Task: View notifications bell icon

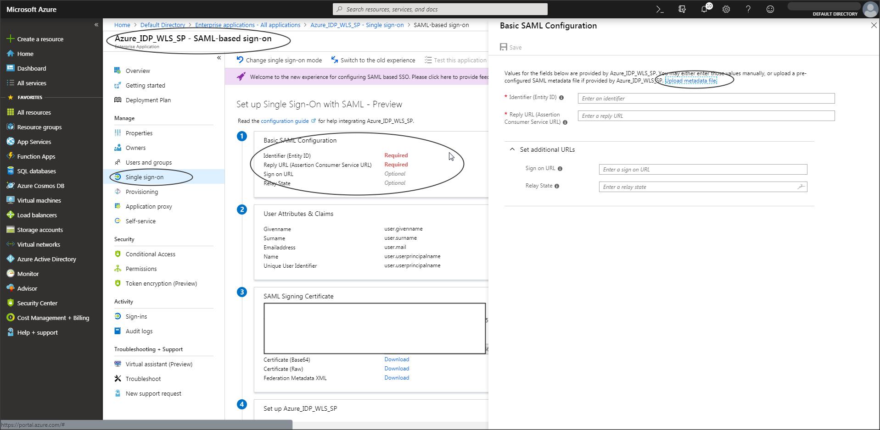Action: [x=704, y=9]
